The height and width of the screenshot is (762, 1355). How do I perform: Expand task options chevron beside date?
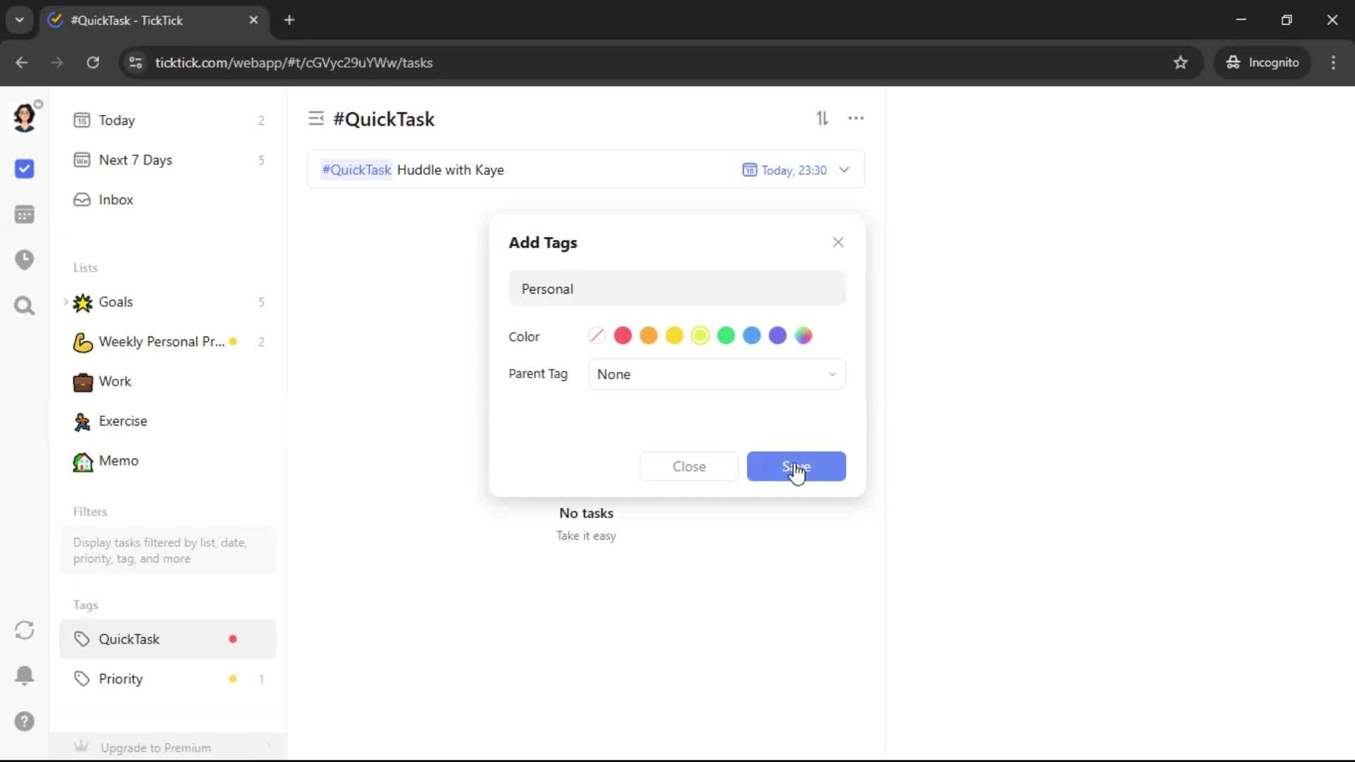844,170
